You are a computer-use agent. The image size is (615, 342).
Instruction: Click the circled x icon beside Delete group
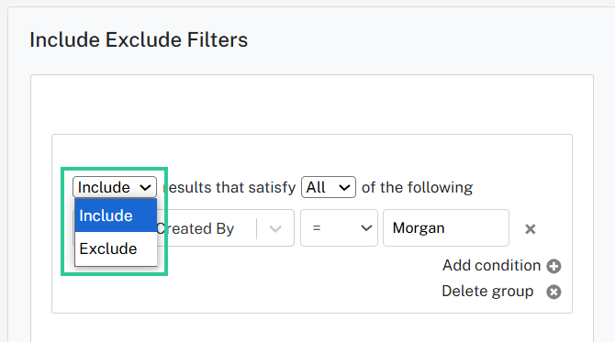click(553, 292)
